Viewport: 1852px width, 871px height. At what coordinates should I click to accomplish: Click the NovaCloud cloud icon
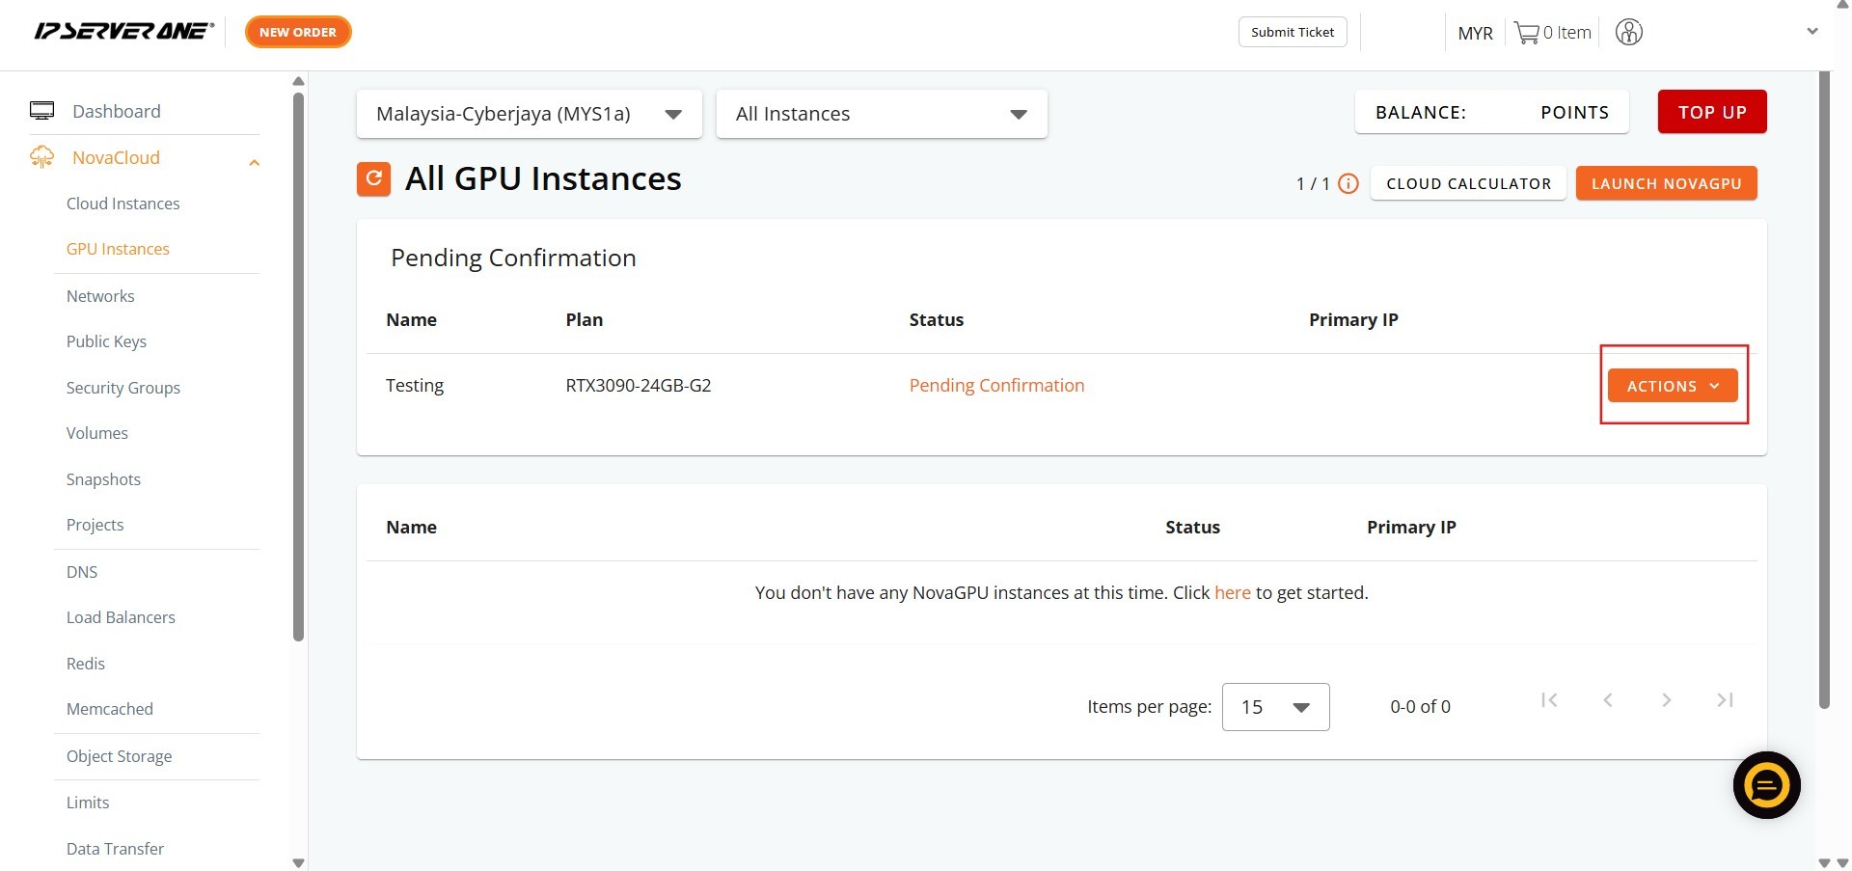41,157
